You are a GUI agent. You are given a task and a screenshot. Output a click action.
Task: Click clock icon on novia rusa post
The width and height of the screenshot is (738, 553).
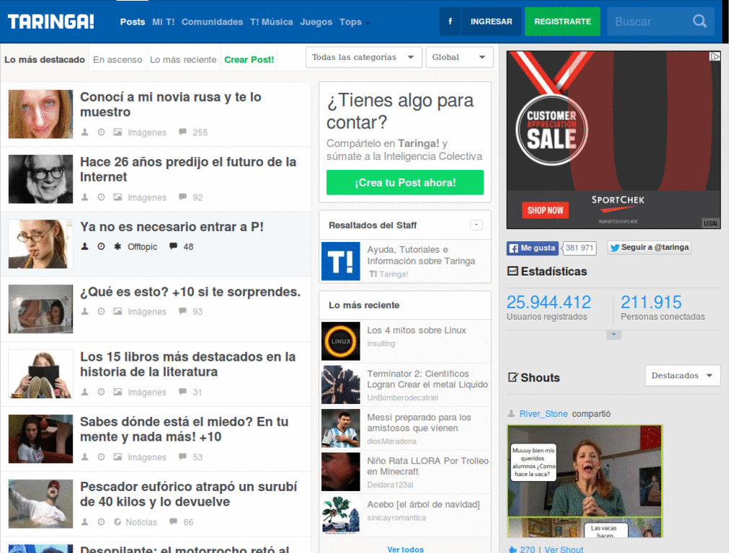(101, 132)
